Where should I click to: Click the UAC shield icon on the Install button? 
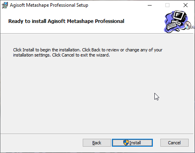pos(126,143)
